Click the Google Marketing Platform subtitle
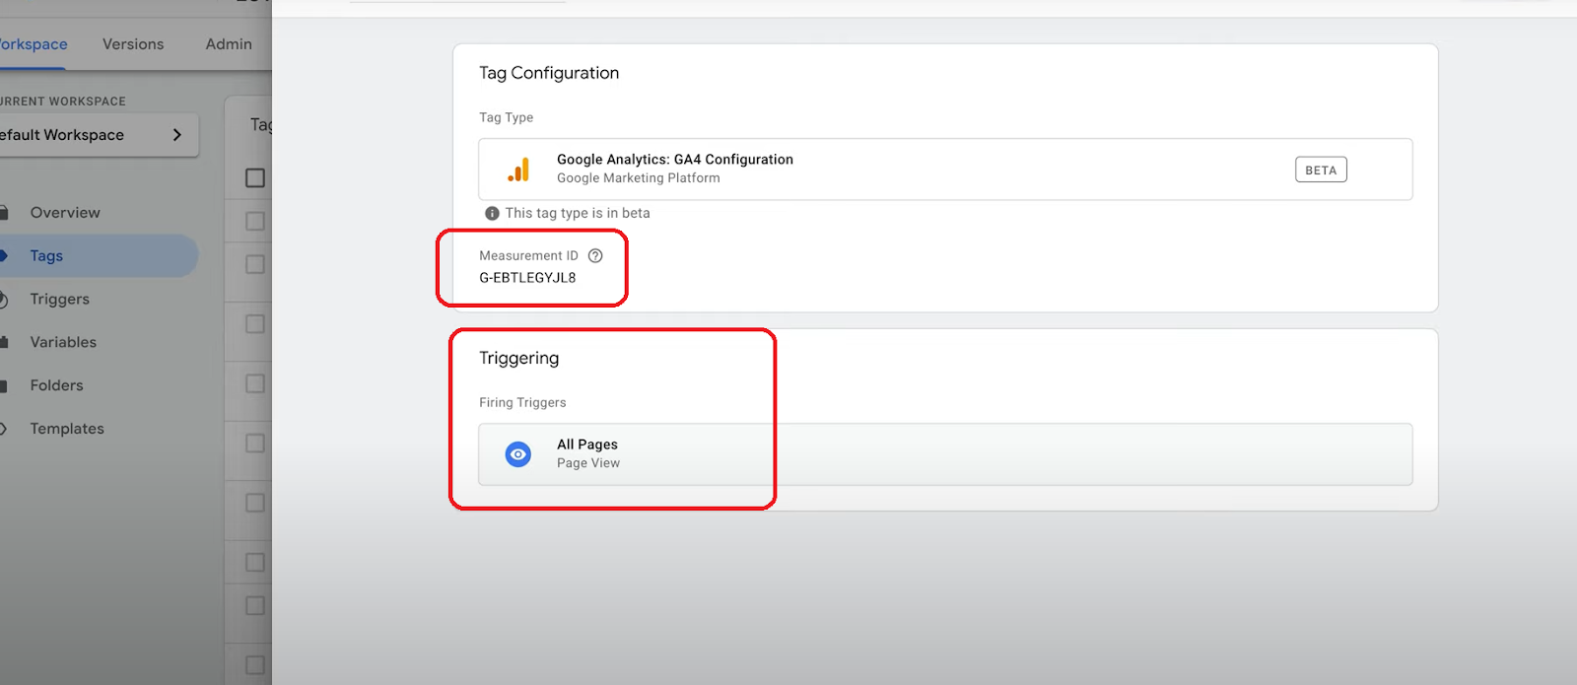The height and width of the screenshot is (685, 1577). [639, 178]
